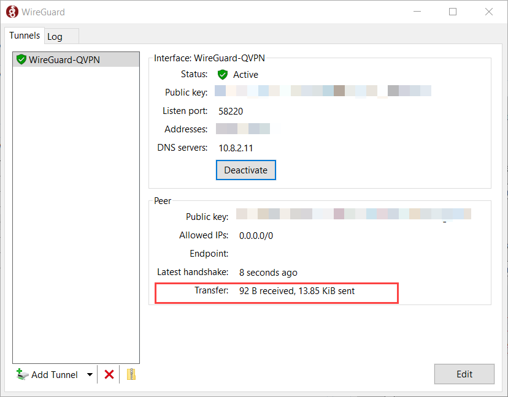This screenshot has height=397, width=508.
Task: Click the Add Tunnel plus icon
Action: [x=22, y=374]
